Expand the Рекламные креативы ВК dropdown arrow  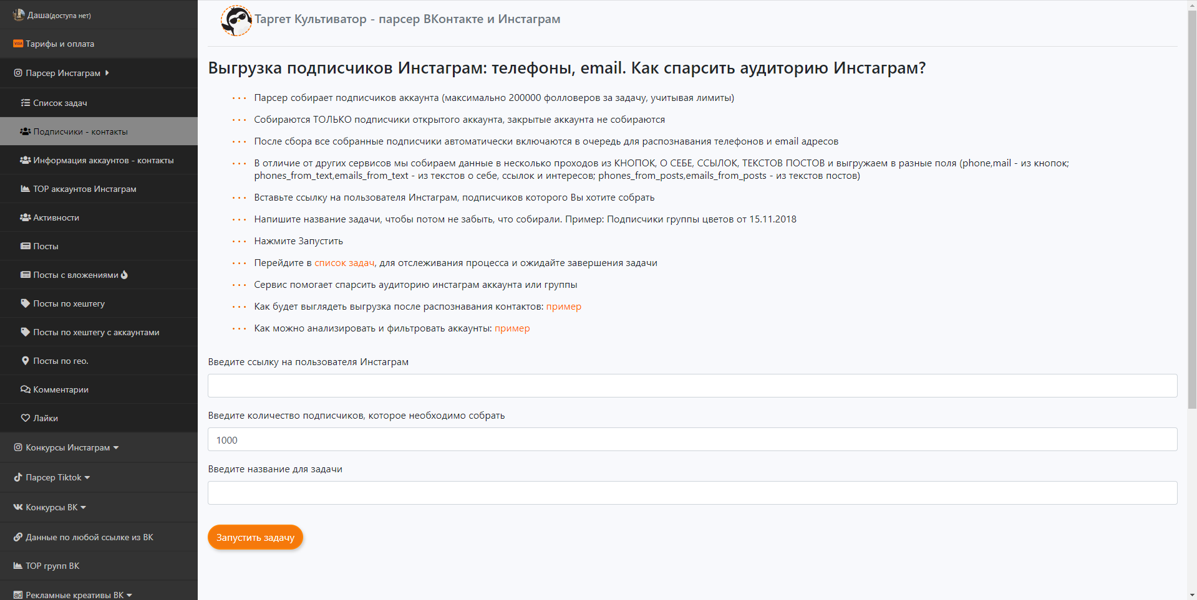(x=129, y=595)
